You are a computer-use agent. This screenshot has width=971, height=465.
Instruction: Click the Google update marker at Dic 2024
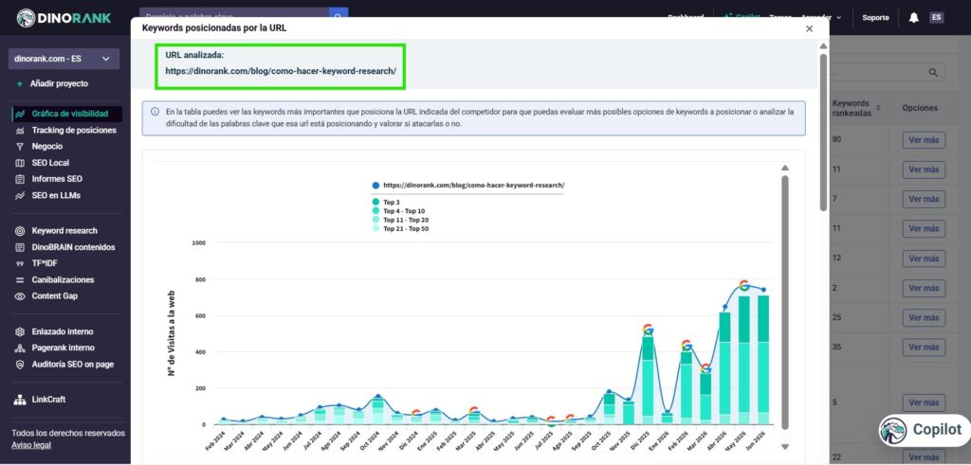[x=416, y=413]
